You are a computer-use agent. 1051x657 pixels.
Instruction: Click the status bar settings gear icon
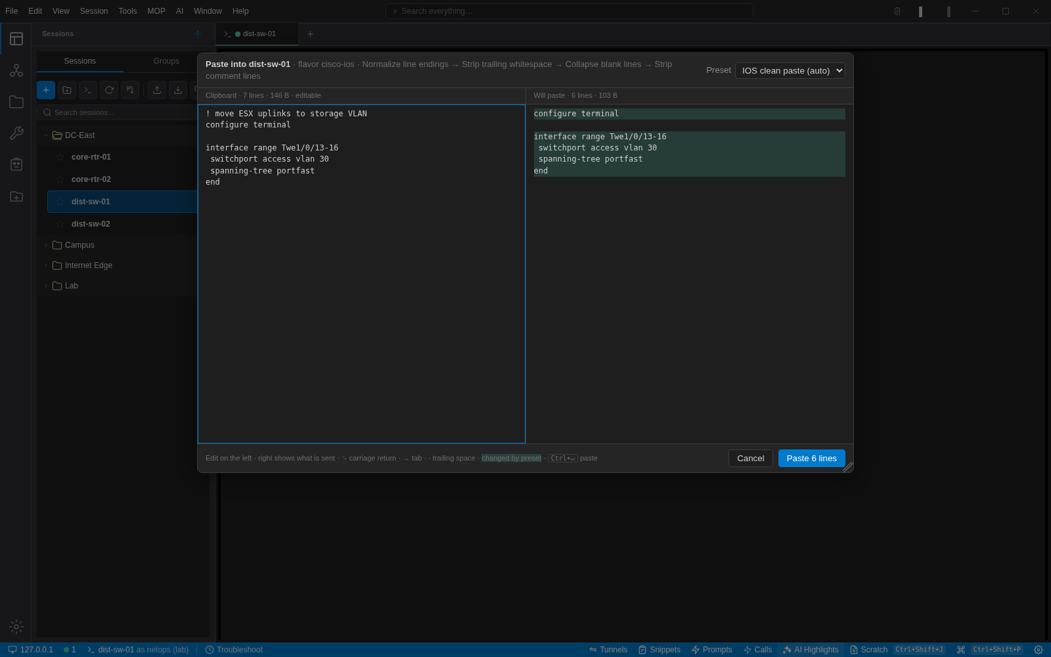tap(1039, 650)
